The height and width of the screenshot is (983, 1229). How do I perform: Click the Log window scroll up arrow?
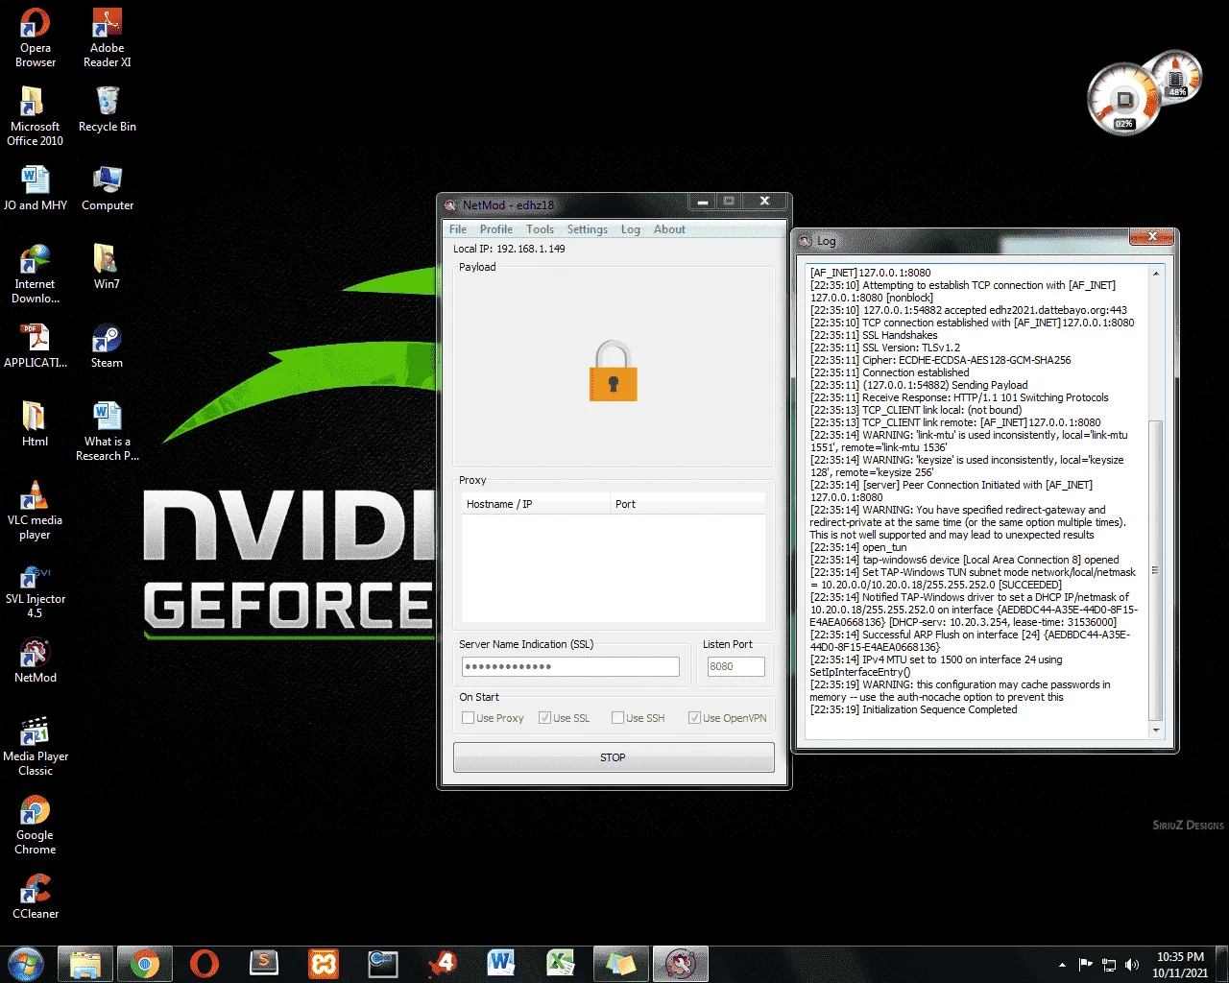[x=1156, y=274]
